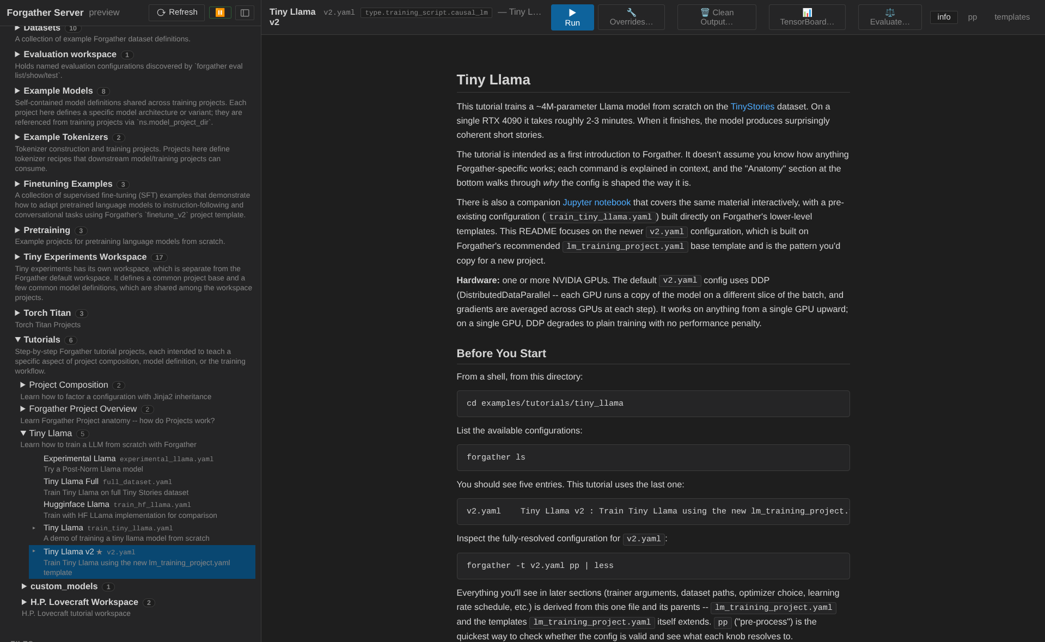The width and height of the screenshot is (1045, 642).
Task: Switch to the pp tab
Action: (x=973, y=17)
